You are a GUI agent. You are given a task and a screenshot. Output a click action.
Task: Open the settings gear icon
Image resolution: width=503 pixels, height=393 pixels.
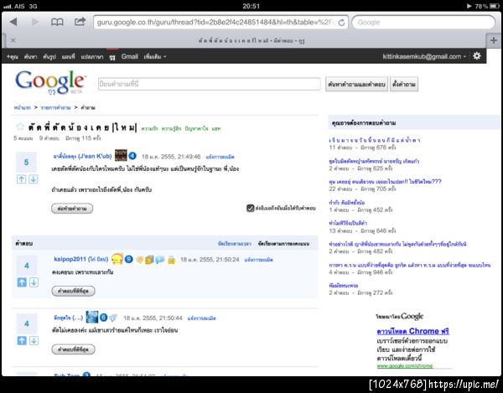[x=477, y=56]
